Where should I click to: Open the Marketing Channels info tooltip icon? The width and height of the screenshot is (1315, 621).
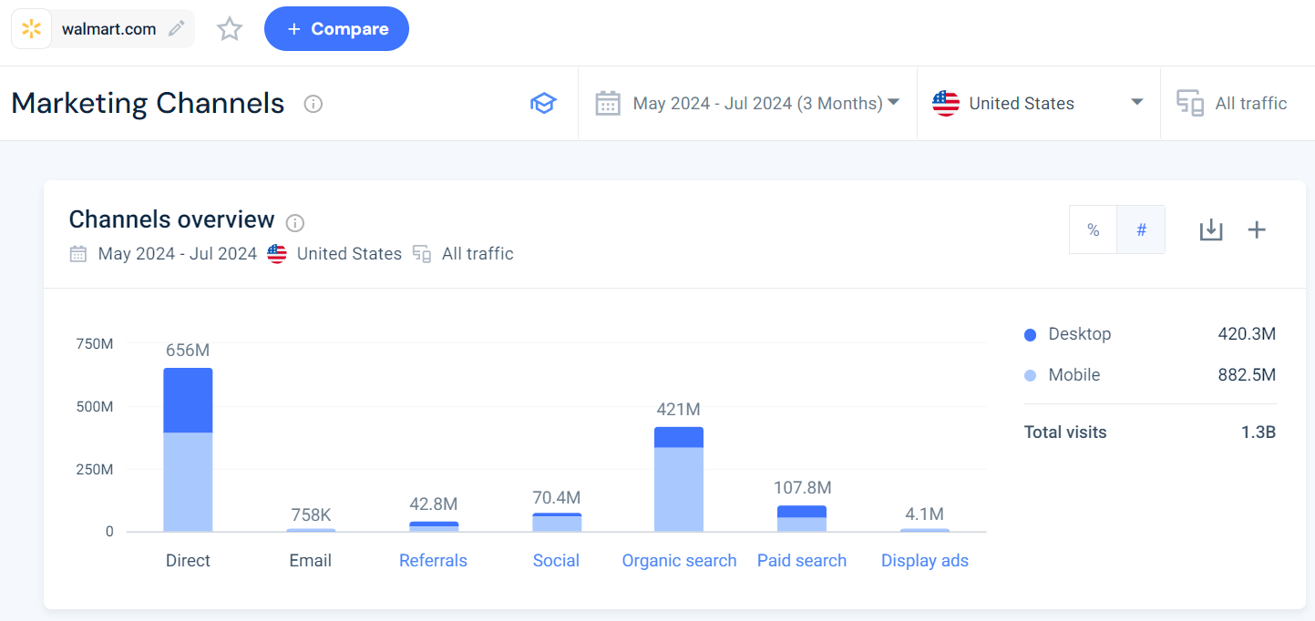pyautogui.click(x=313, y=104)
